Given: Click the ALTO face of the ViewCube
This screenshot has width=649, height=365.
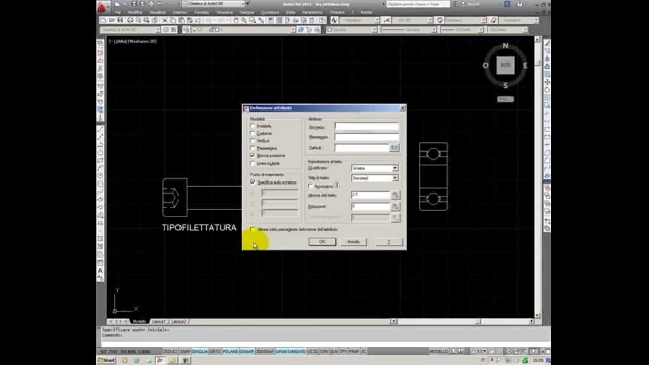Looking at the screenshot, I should (x=506, y=65).
